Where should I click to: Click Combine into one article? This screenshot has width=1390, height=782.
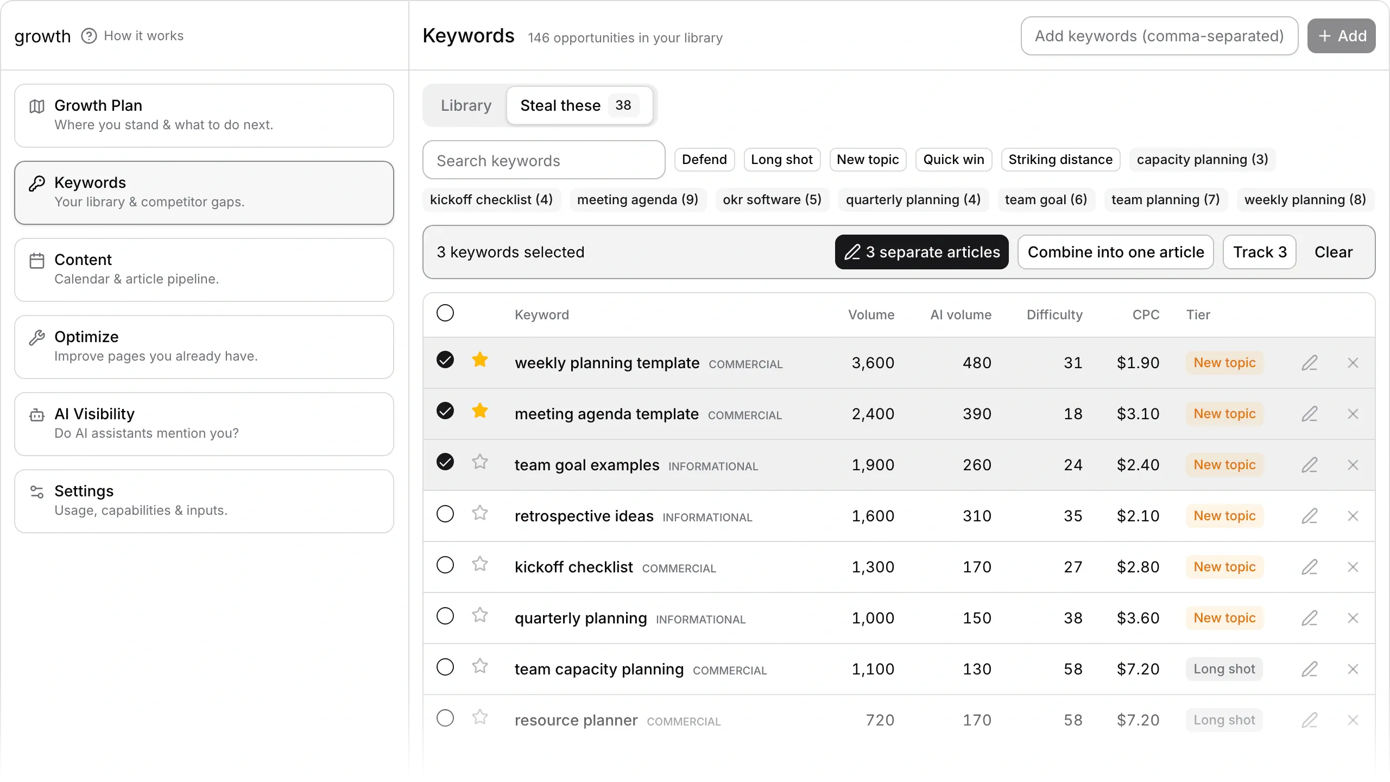tap(1116, 252)
